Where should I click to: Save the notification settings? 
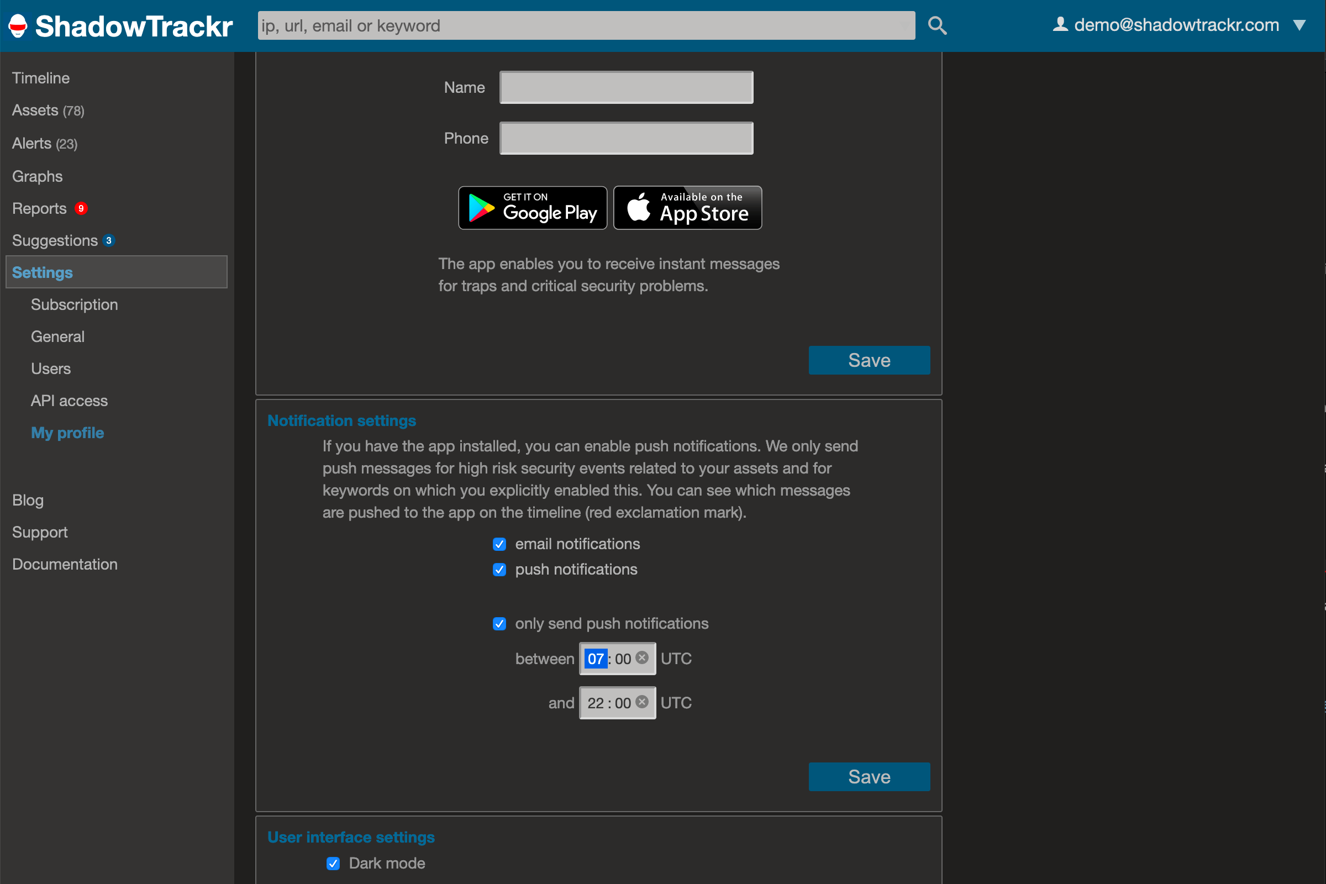[869, 776]
